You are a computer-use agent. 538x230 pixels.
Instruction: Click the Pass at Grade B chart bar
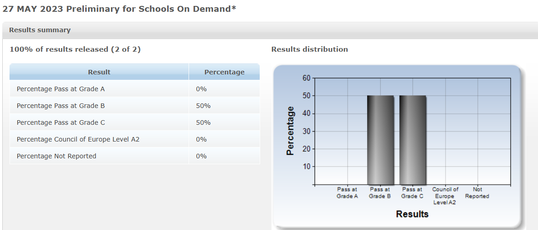click(380, 140)
